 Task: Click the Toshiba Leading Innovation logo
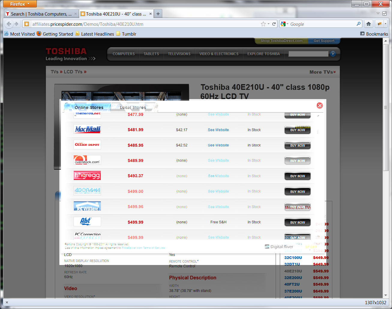click(x=70, y=54)
